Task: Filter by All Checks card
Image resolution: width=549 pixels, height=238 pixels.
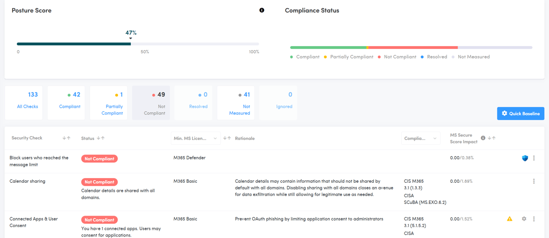Action: click(23, 103)
